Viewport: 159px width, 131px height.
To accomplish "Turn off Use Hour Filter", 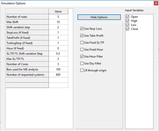I will click(x=82, y=56).
